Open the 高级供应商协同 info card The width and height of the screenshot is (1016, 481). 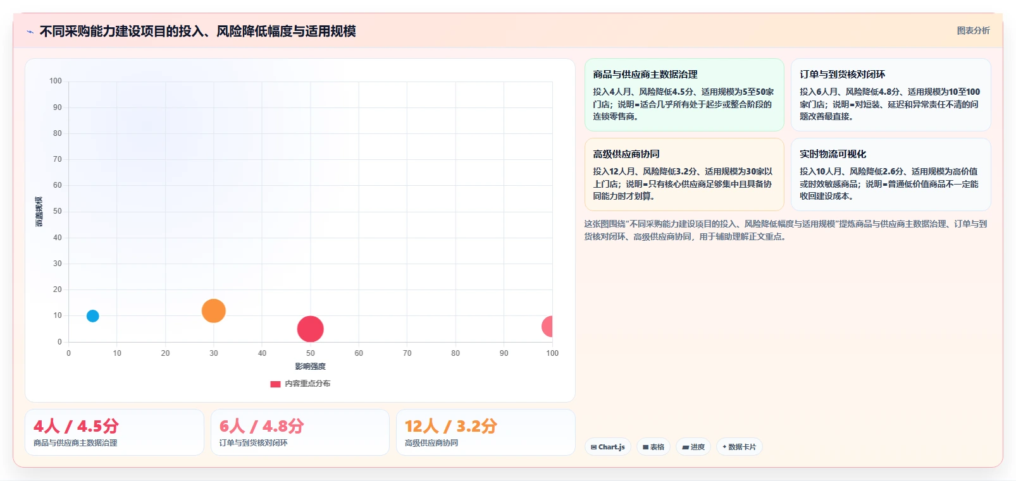pyautogui.click(x=684, y=174)
